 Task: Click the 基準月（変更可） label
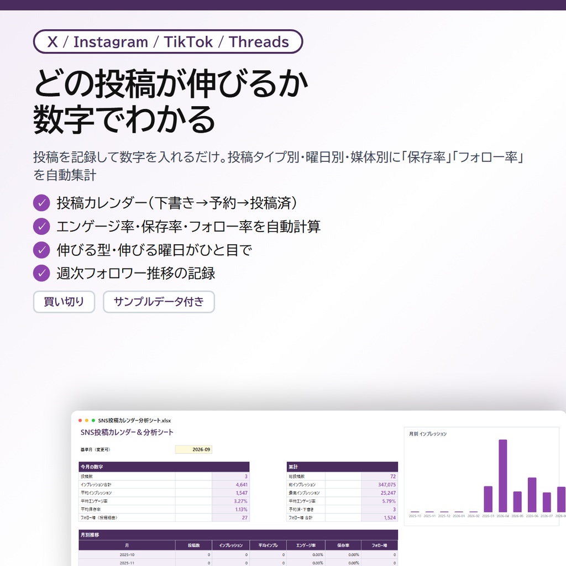pyautogui.click(x=96, y=450)
